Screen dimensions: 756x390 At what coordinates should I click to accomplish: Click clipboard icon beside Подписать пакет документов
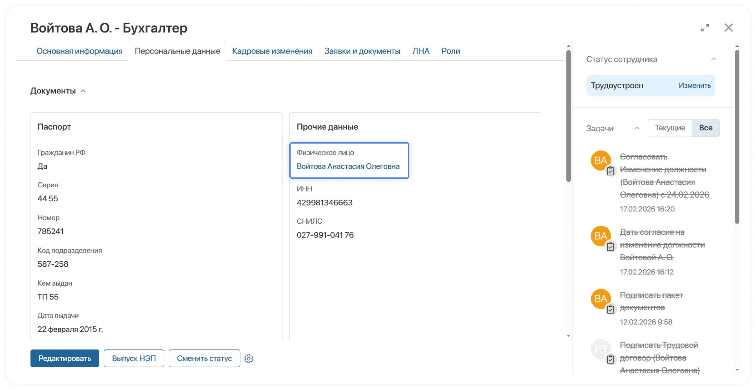pos(610,309)
